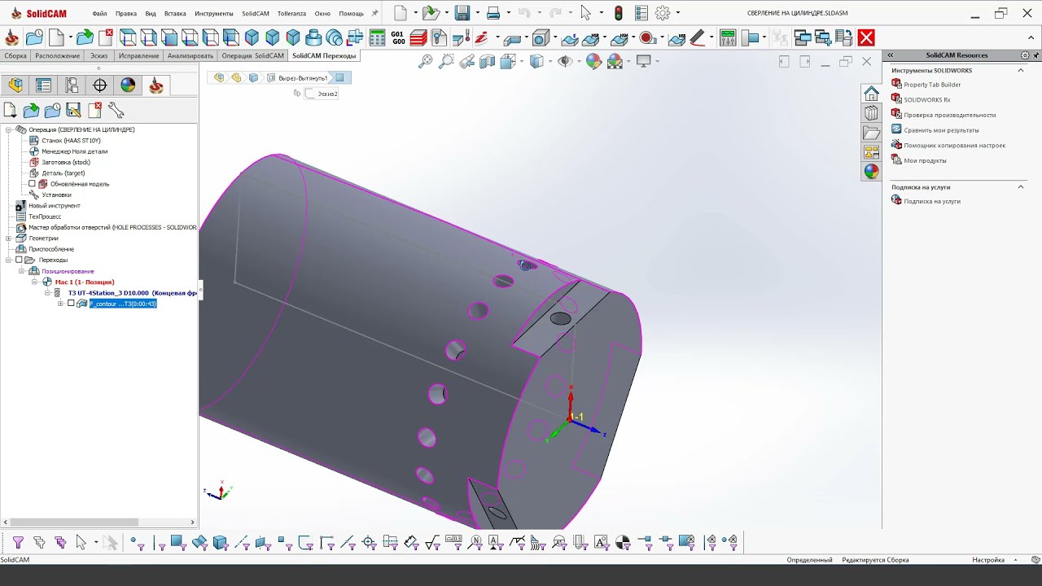
Task: Click the Zoom to Fit magnifier icon
Action: pos(425,62)
